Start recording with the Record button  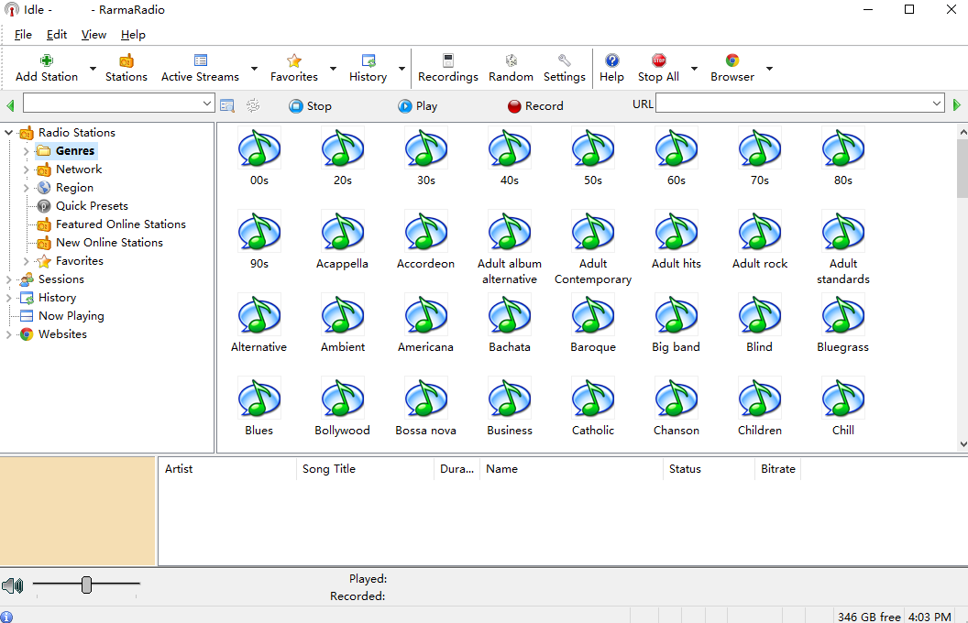pyautogui.click(x=535, y=106)
